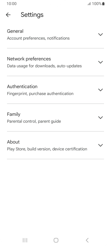Select the About heading

point(13,142)
